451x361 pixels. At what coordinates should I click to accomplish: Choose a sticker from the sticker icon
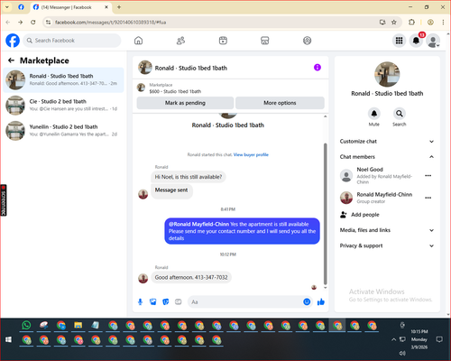click(x=166, y=301)
